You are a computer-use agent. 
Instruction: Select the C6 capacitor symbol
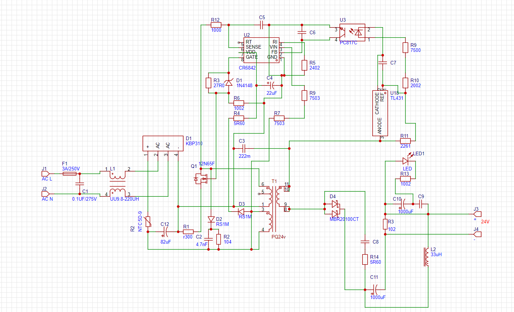[x=302, y=32]
